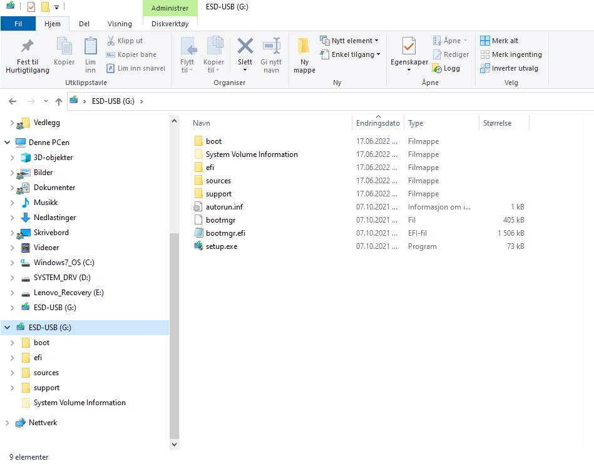Open recent locations dropdown arrow
The height and width of the screenshot is (464, 594).
click(46, 101)
